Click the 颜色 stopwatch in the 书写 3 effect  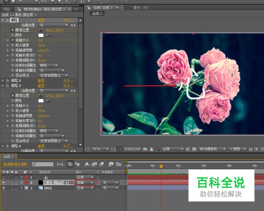(x=13, y=101)
